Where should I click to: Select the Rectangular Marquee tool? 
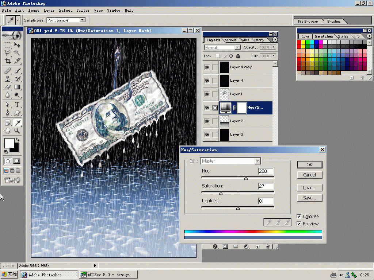click(x=8, y=45)
